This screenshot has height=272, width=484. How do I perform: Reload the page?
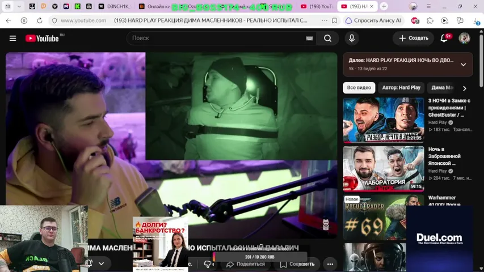click(x=40, y=20)
